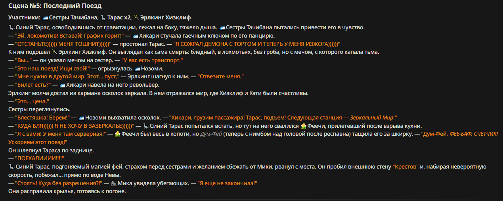The image size is (503, 201).
Task: Click the "Участники:" label
Action: [x=24, y=18]
